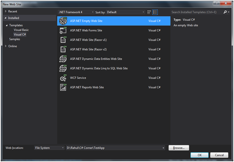Image resolution: width=234 pixels, height=162 pixels.
Task: Select ASP.NET Empty Web Site template name
Action: [x=86, y=21]
